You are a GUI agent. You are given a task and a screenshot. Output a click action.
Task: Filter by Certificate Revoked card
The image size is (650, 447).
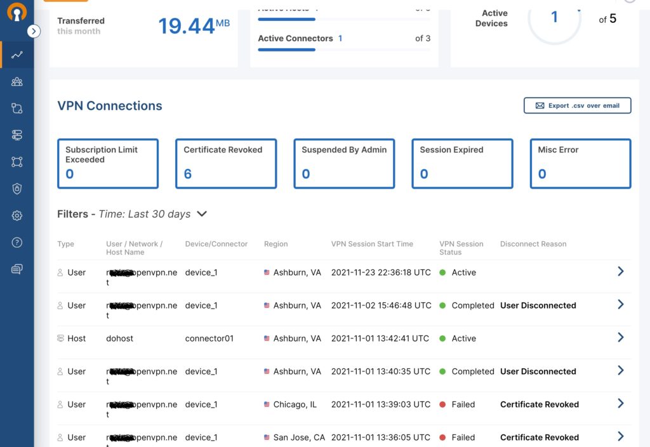(226, 164)
